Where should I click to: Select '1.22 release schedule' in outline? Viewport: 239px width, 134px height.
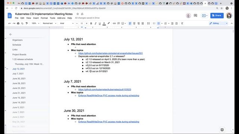pyautogui.click(x=22, y=59)
